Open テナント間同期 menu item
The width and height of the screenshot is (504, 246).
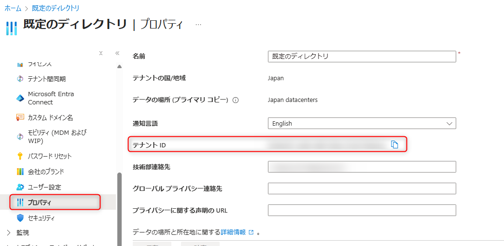[47, 79]
